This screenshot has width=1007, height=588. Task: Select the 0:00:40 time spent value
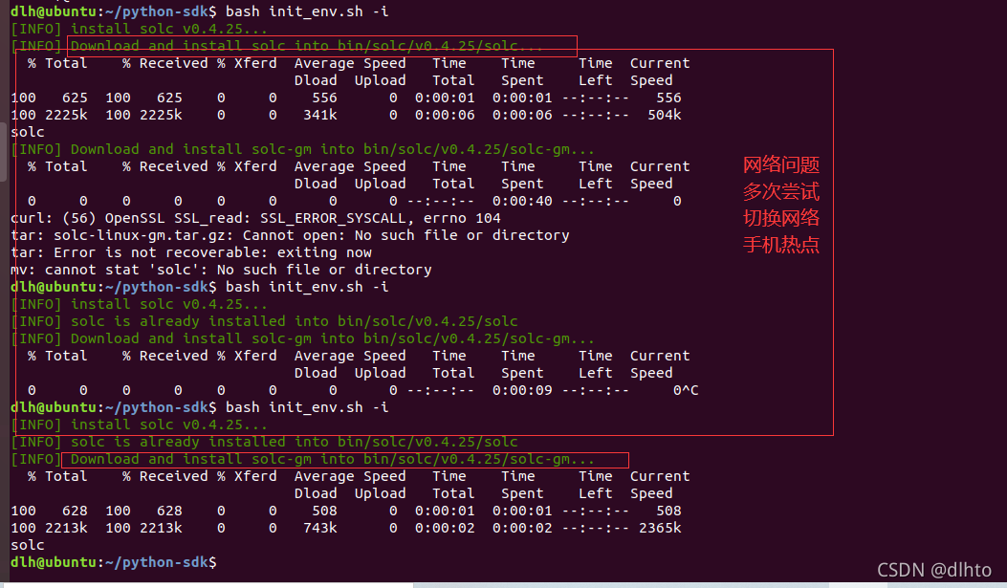point(522,201)
